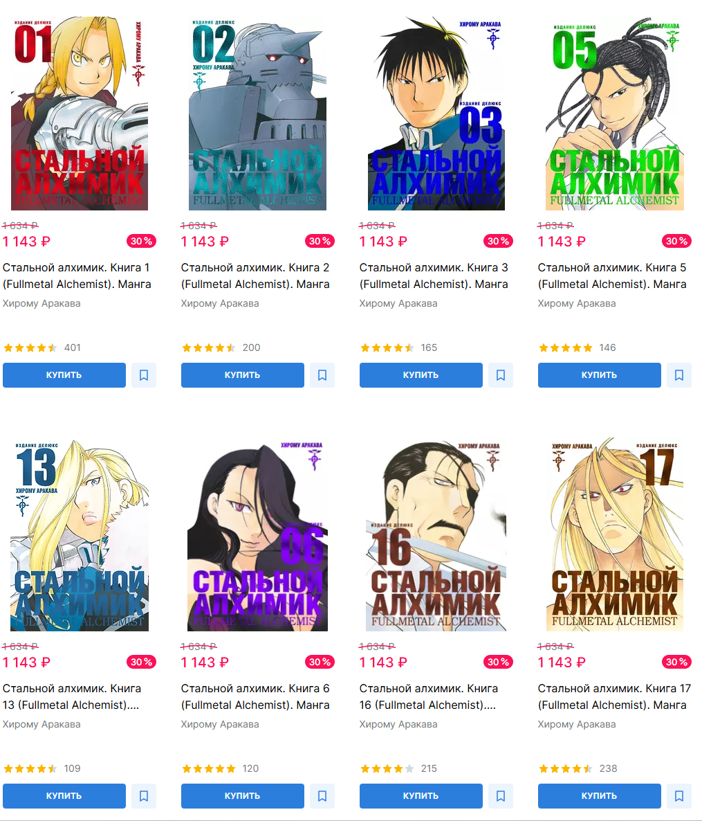
Task: Bookmark Стальной алхимик Книга 2
Action: click(322, 375)
